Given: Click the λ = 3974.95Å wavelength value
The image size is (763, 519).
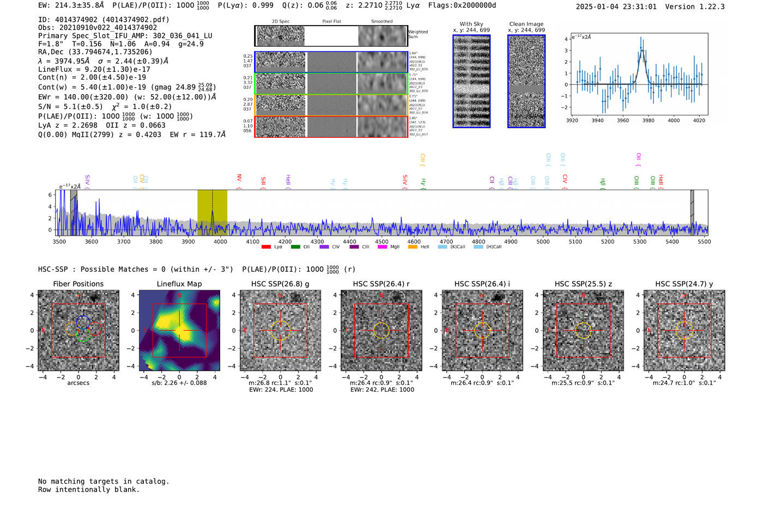Looking at the screenshot, I should pyautogui.click(x=64, y=61).
